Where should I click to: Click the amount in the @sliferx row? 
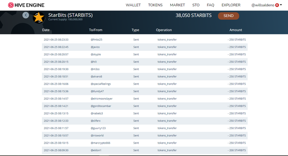(237, 121)
